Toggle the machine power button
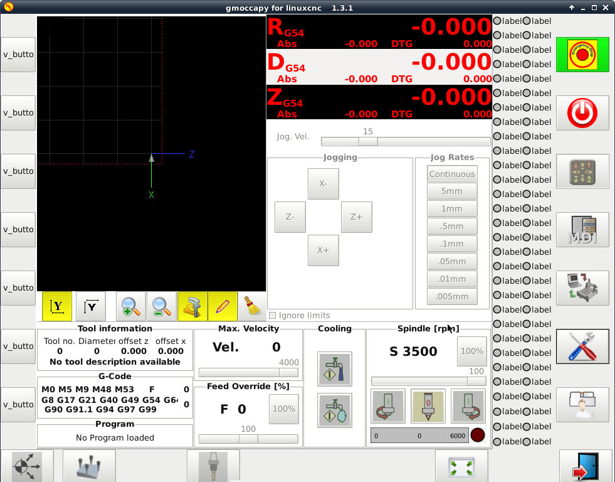This screenshot has width=615, height=482. click(582, 113)
